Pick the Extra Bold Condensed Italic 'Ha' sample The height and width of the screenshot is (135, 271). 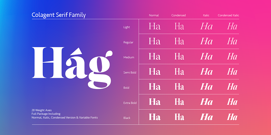tap(232, 102)
